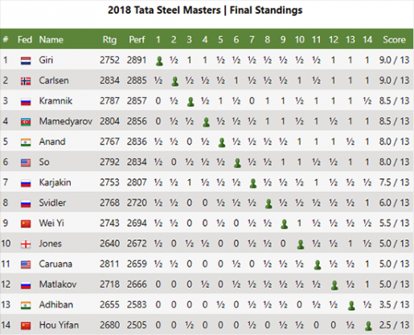Sort by the Rtg column header

(x=109, y=40)
